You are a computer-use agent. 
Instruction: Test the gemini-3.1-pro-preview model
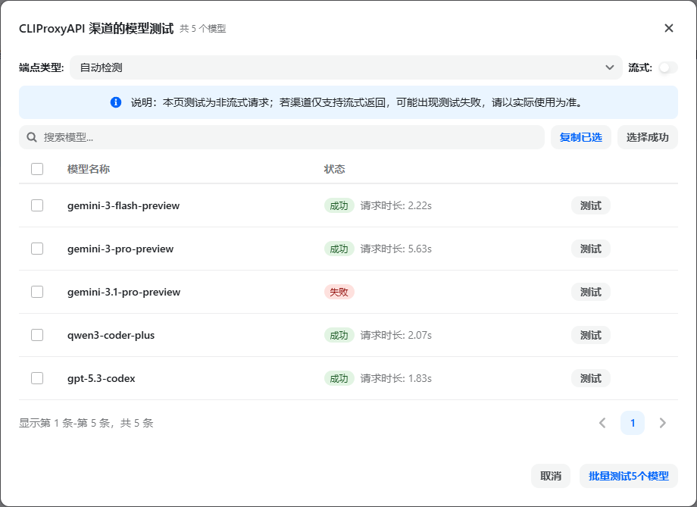tap(590, 292)
